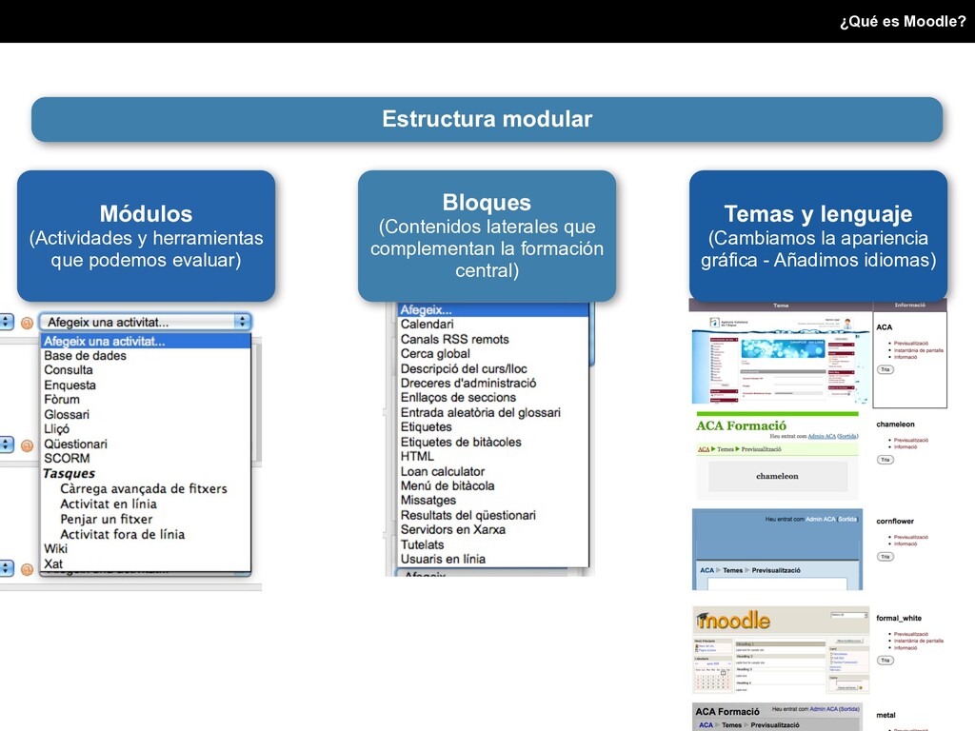Pick 'SCORM' activity
Screen dimensions: 975x731
tap(68, 458)
